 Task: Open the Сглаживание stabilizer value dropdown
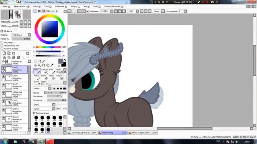tap(185, 11)
